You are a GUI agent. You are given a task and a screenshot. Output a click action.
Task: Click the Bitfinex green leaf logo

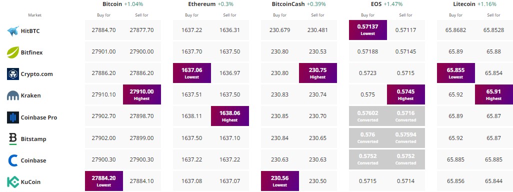[x=13, y=52]
